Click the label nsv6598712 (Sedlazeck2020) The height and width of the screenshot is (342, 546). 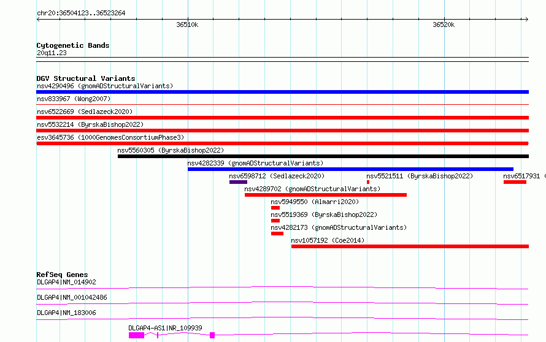point(277,176)
